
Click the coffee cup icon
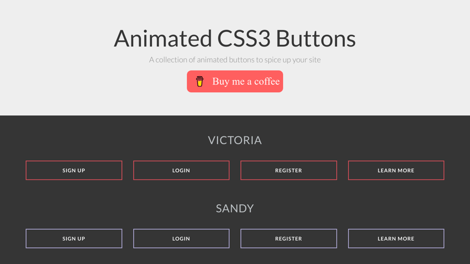[199, 81]
